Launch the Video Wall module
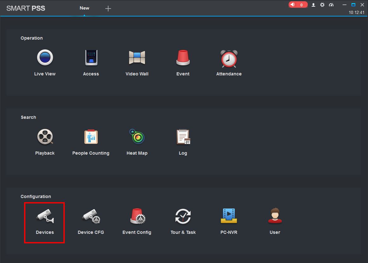 137,63
